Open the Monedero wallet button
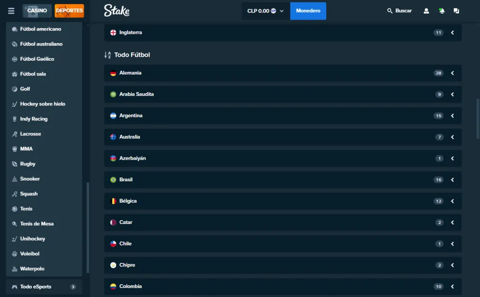Image resolution: width=480 pixels, height=297 pixels. pyautogui.click(x=308, y=10)
